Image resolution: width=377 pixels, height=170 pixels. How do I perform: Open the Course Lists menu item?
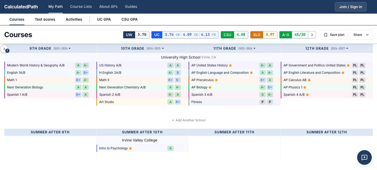click(x=81, y=7)
